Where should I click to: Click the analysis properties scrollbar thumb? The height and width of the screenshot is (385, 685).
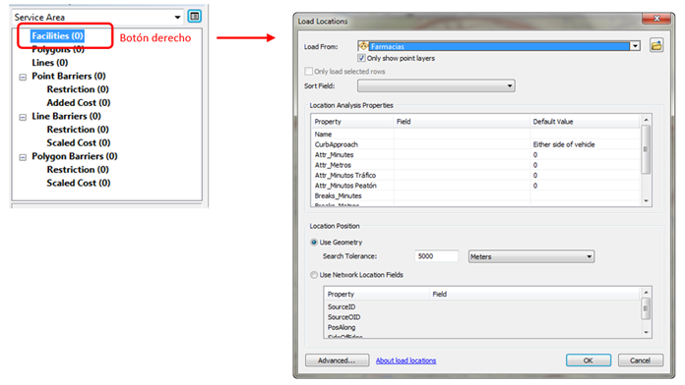point(646,149)
